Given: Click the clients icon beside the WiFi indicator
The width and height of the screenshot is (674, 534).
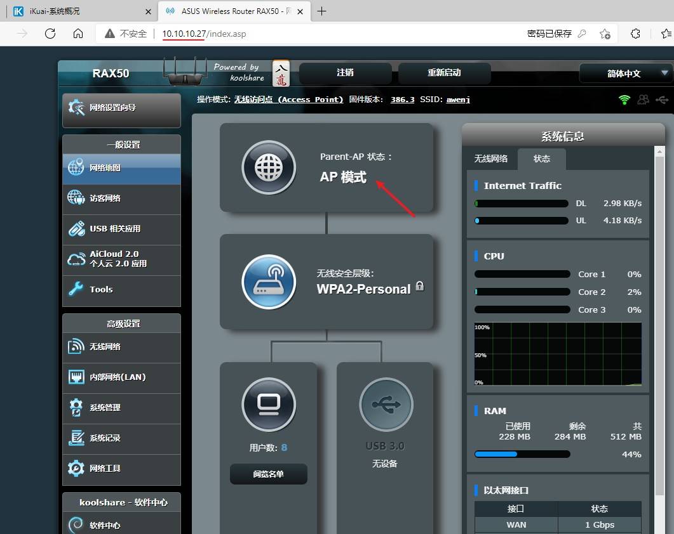Looking at the screenshot, I should [643, 100].
